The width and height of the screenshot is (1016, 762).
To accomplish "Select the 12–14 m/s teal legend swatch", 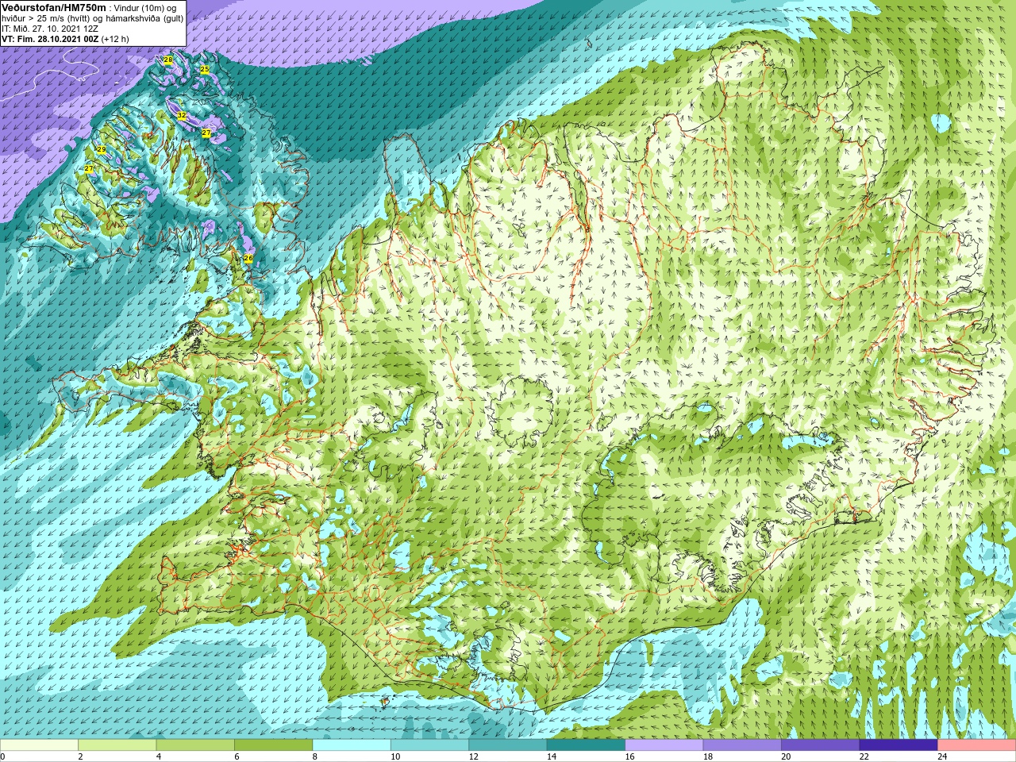I will coord(508,745).
